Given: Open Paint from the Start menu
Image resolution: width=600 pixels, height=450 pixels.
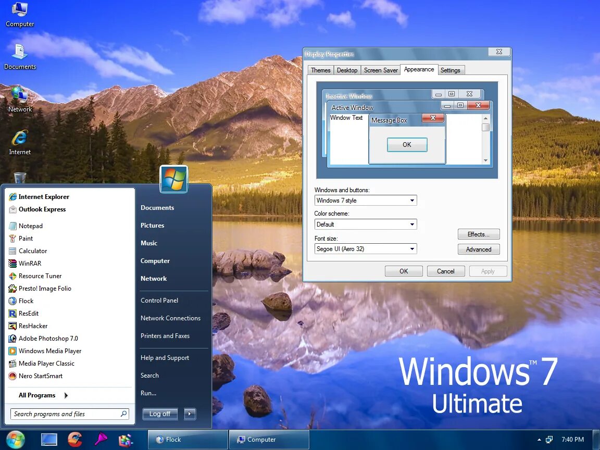Looking at the screenshot, I should 21,239.
